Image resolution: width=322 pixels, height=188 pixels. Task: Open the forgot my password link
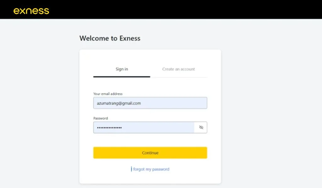pos(151,169)
